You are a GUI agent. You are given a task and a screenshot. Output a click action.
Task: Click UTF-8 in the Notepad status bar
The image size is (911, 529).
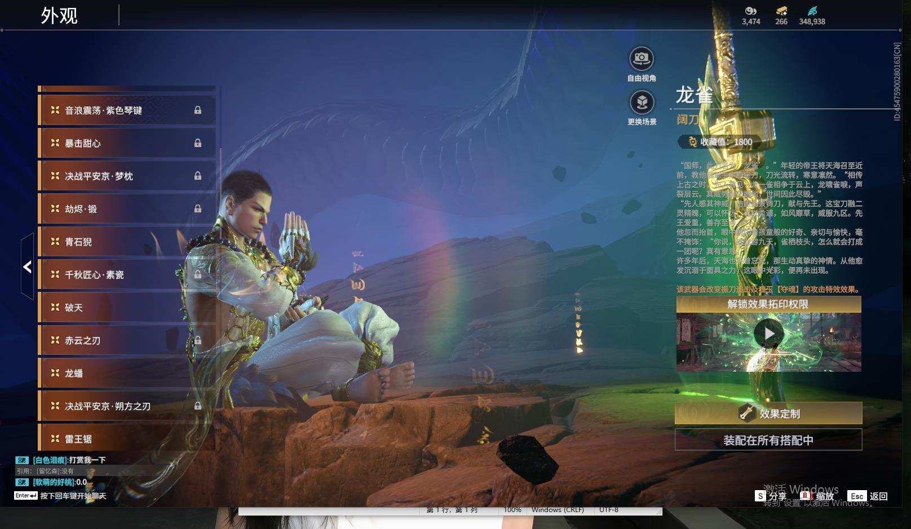click(x=609, y=510)
